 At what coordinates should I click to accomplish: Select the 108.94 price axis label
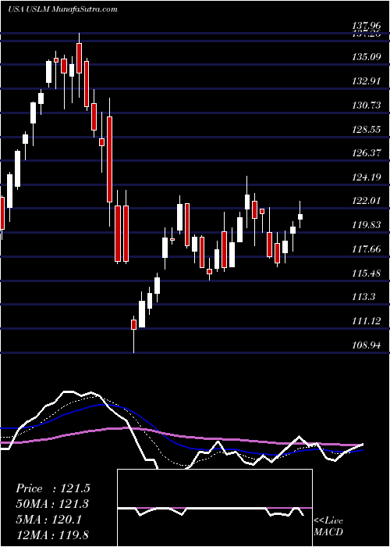[x=367, y=345]
